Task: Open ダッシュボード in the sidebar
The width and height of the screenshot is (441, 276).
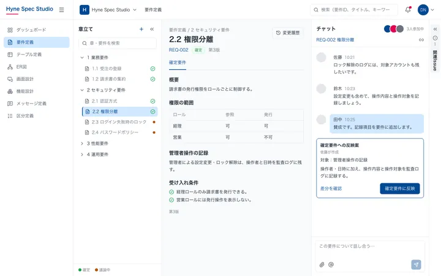Action: (37, 30)
